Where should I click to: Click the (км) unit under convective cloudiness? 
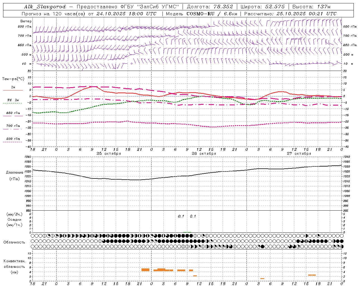[x=15, y=272]
